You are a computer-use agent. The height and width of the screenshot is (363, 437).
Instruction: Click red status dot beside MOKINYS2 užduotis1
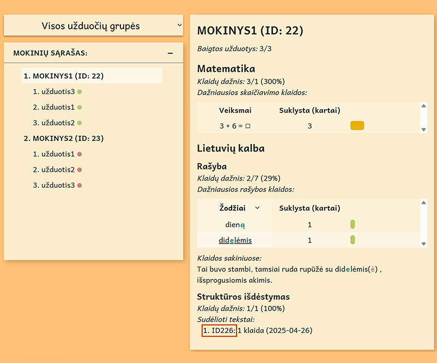pyautogui.click(x=80, y=154)
